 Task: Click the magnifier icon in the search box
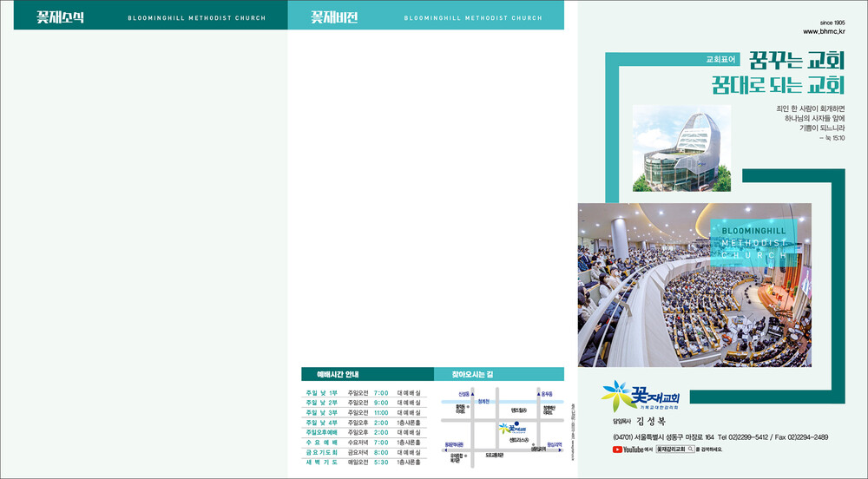click(x=691, y=449)
